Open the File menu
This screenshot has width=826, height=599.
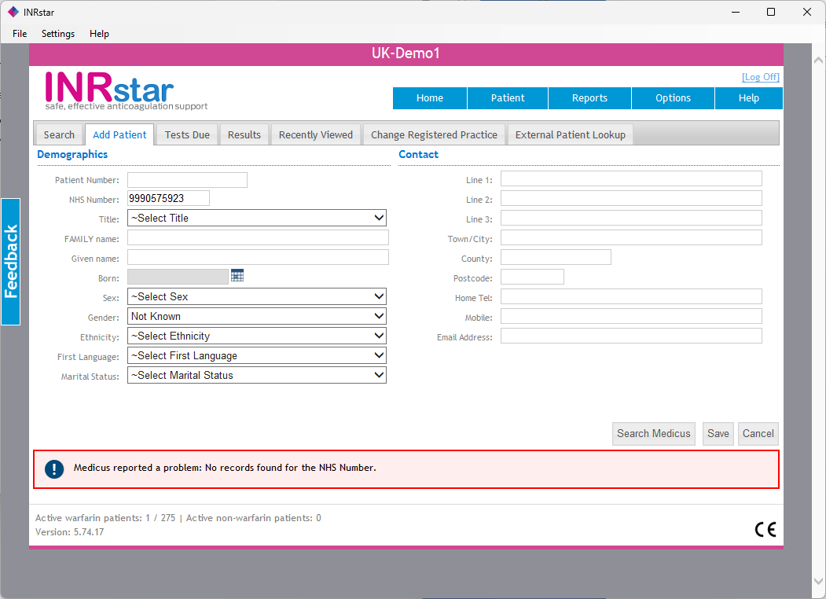coord(20,34)
